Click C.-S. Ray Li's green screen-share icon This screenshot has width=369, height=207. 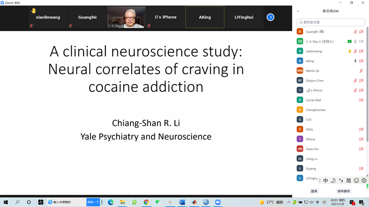[x=349, y=42]
